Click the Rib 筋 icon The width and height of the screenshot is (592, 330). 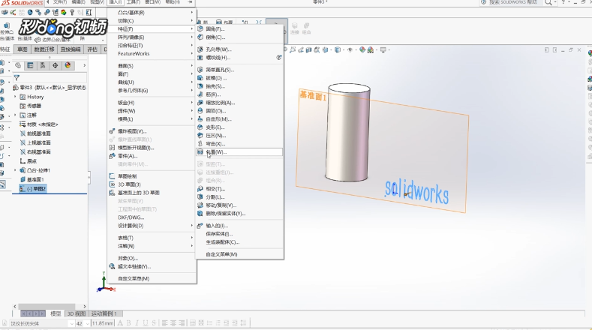coord(200,94)
